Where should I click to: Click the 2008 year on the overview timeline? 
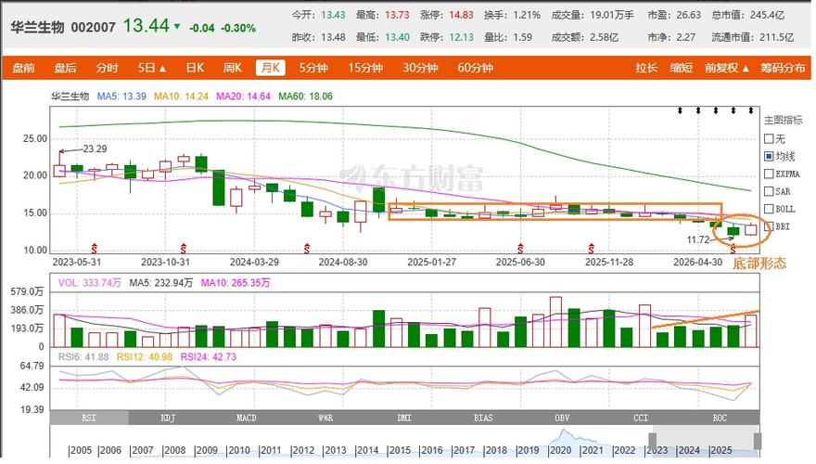click(x=175, y=450)
